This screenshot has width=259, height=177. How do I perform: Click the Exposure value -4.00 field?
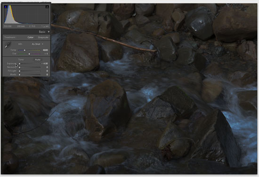tap(45, 64)
